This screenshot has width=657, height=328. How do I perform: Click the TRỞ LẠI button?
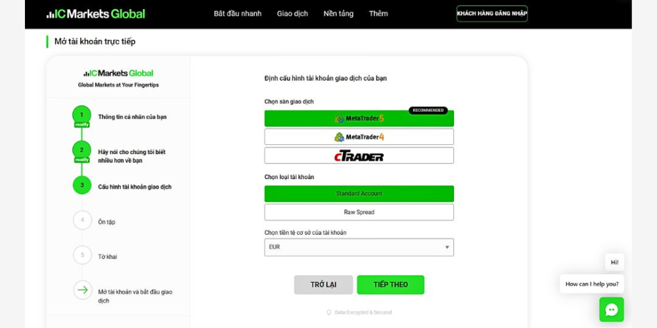pyautogui.click(x=323, y=285)
